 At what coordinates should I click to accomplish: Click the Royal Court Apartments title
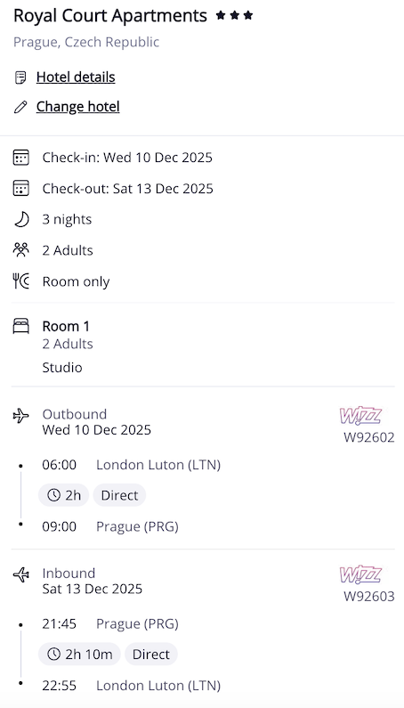pyautogui.click(x=110, y=16)
